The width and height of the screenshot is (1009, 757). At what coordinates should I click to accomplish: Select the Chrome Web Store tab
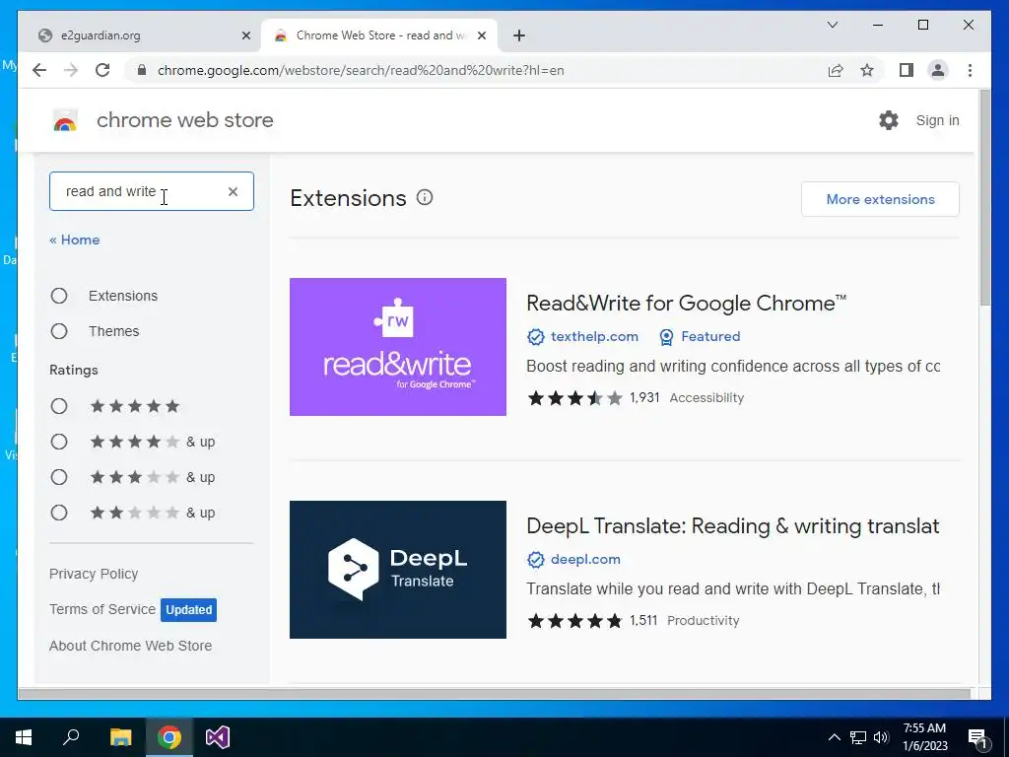379,35
